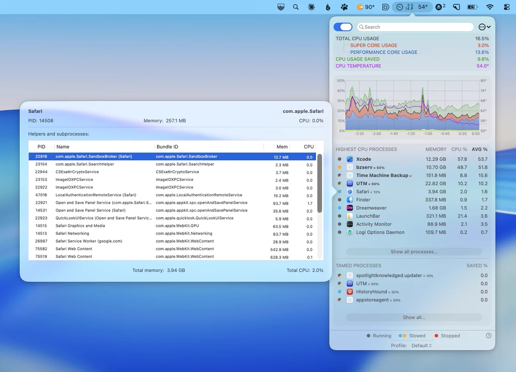Toggle the blue status dot beside HistoryHound
This screenshot has width=516, height=372.
coord(340,292)
